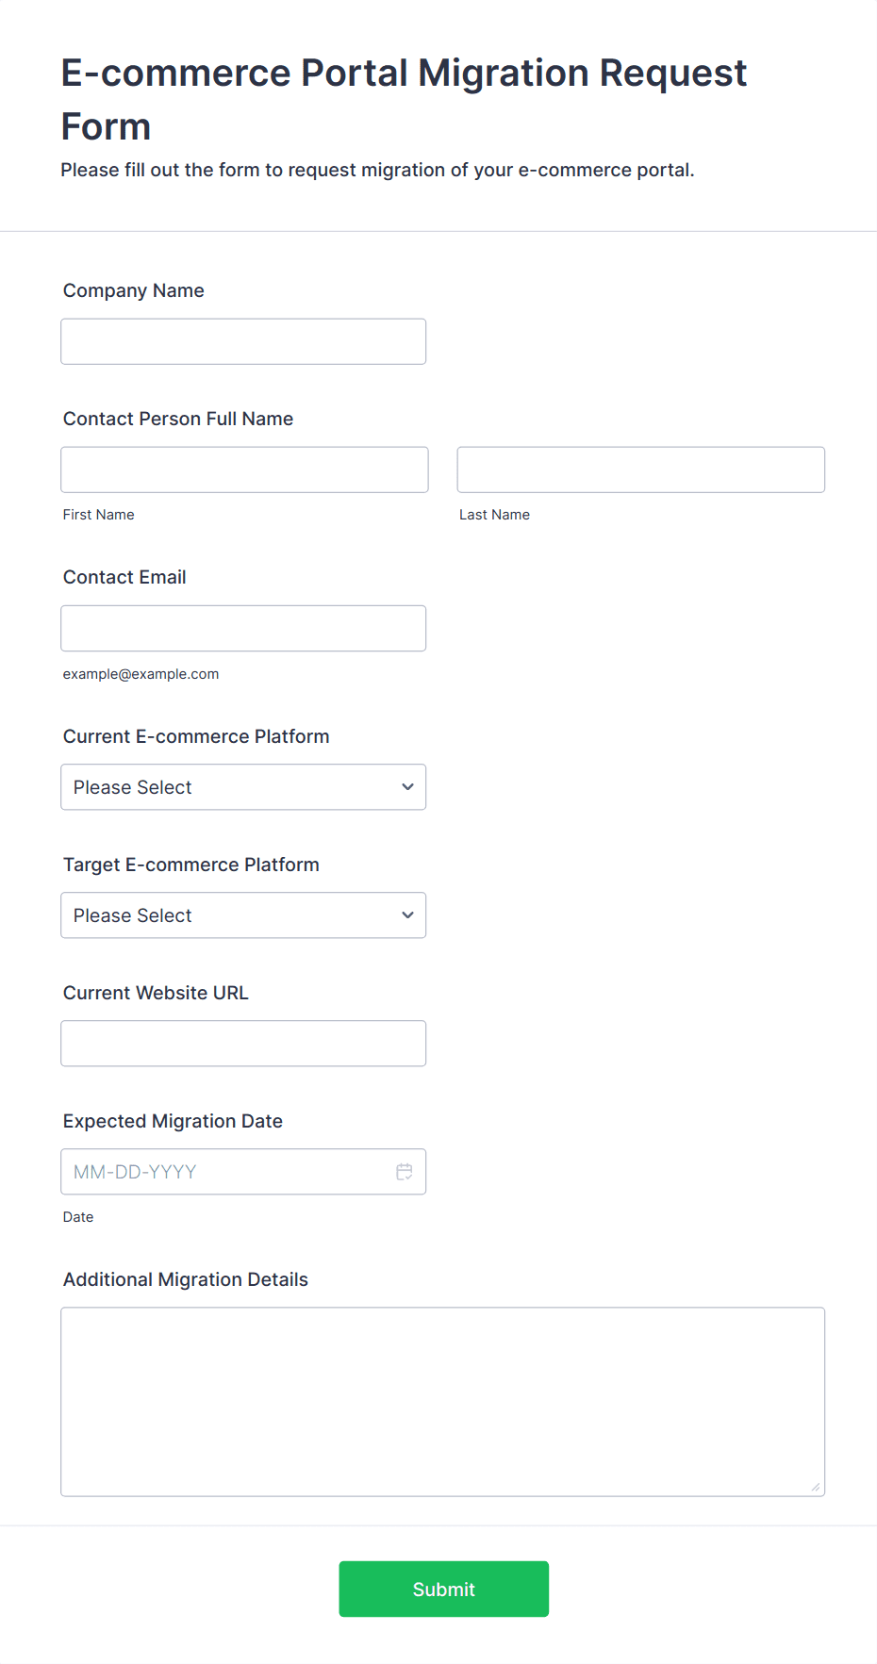Select the Contact Email field
Image resolution: width=877 pixels, height=1664 pixels.
243,628
